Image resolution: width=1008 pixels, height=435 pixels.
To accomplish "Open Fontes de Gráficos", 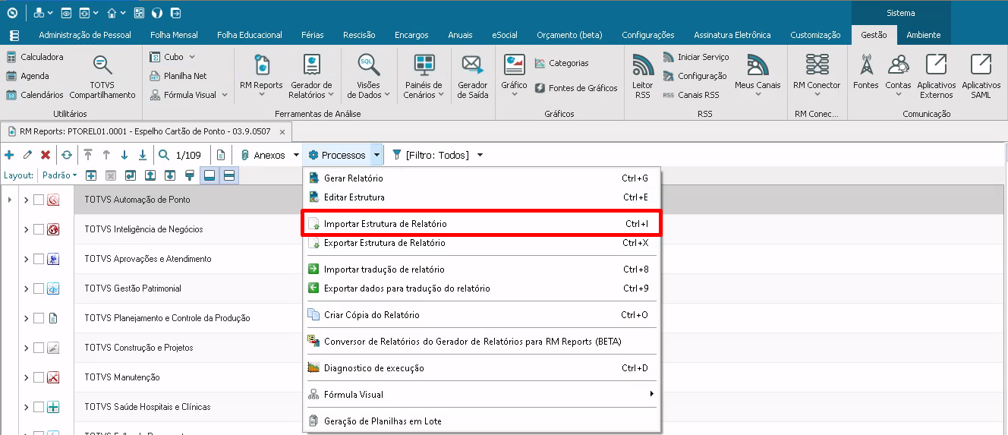I will pos(576,88).
